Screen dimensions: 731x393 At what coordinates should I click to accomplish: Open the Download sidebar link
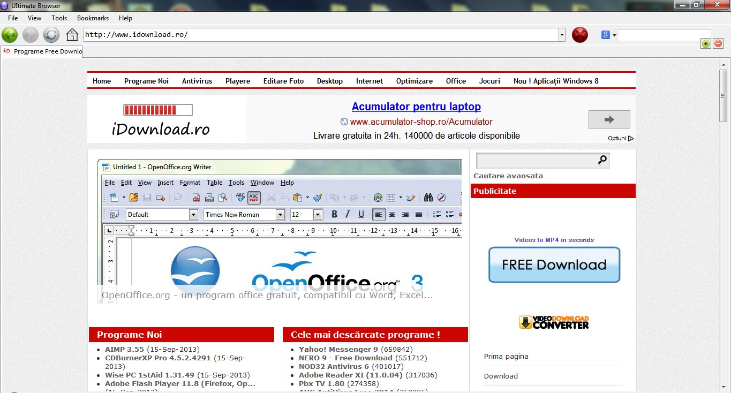tap(501, 376)
